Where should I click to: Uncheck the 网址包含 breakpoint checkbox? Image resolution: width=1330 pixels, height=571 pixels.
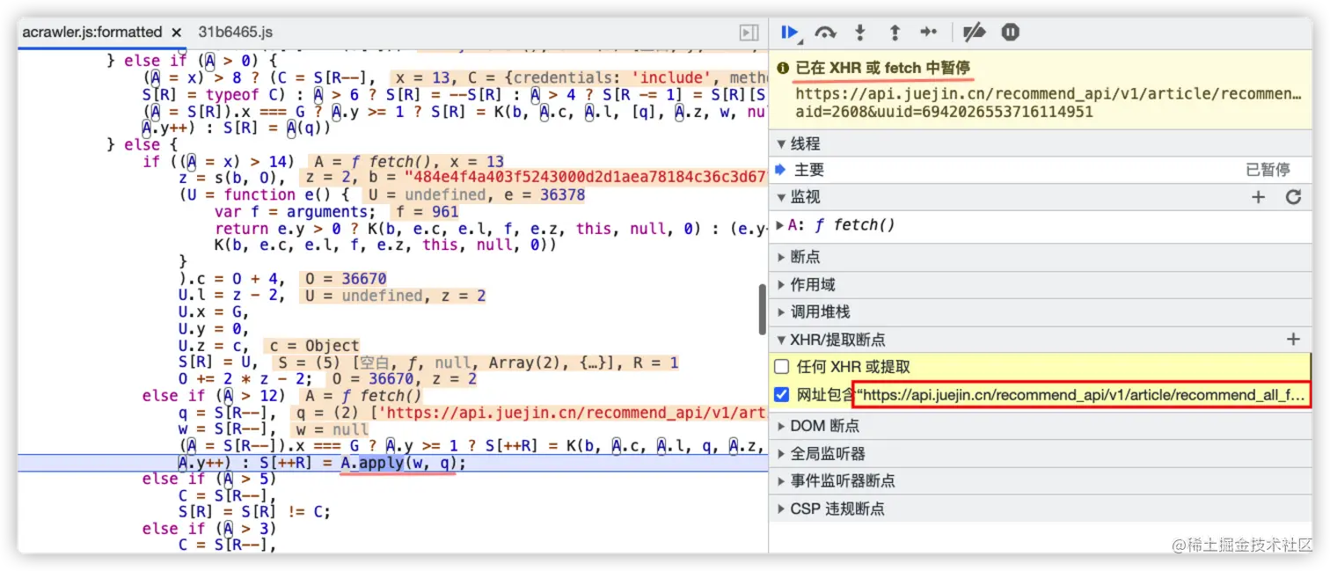pyautogui.click(x=781, y=394)
